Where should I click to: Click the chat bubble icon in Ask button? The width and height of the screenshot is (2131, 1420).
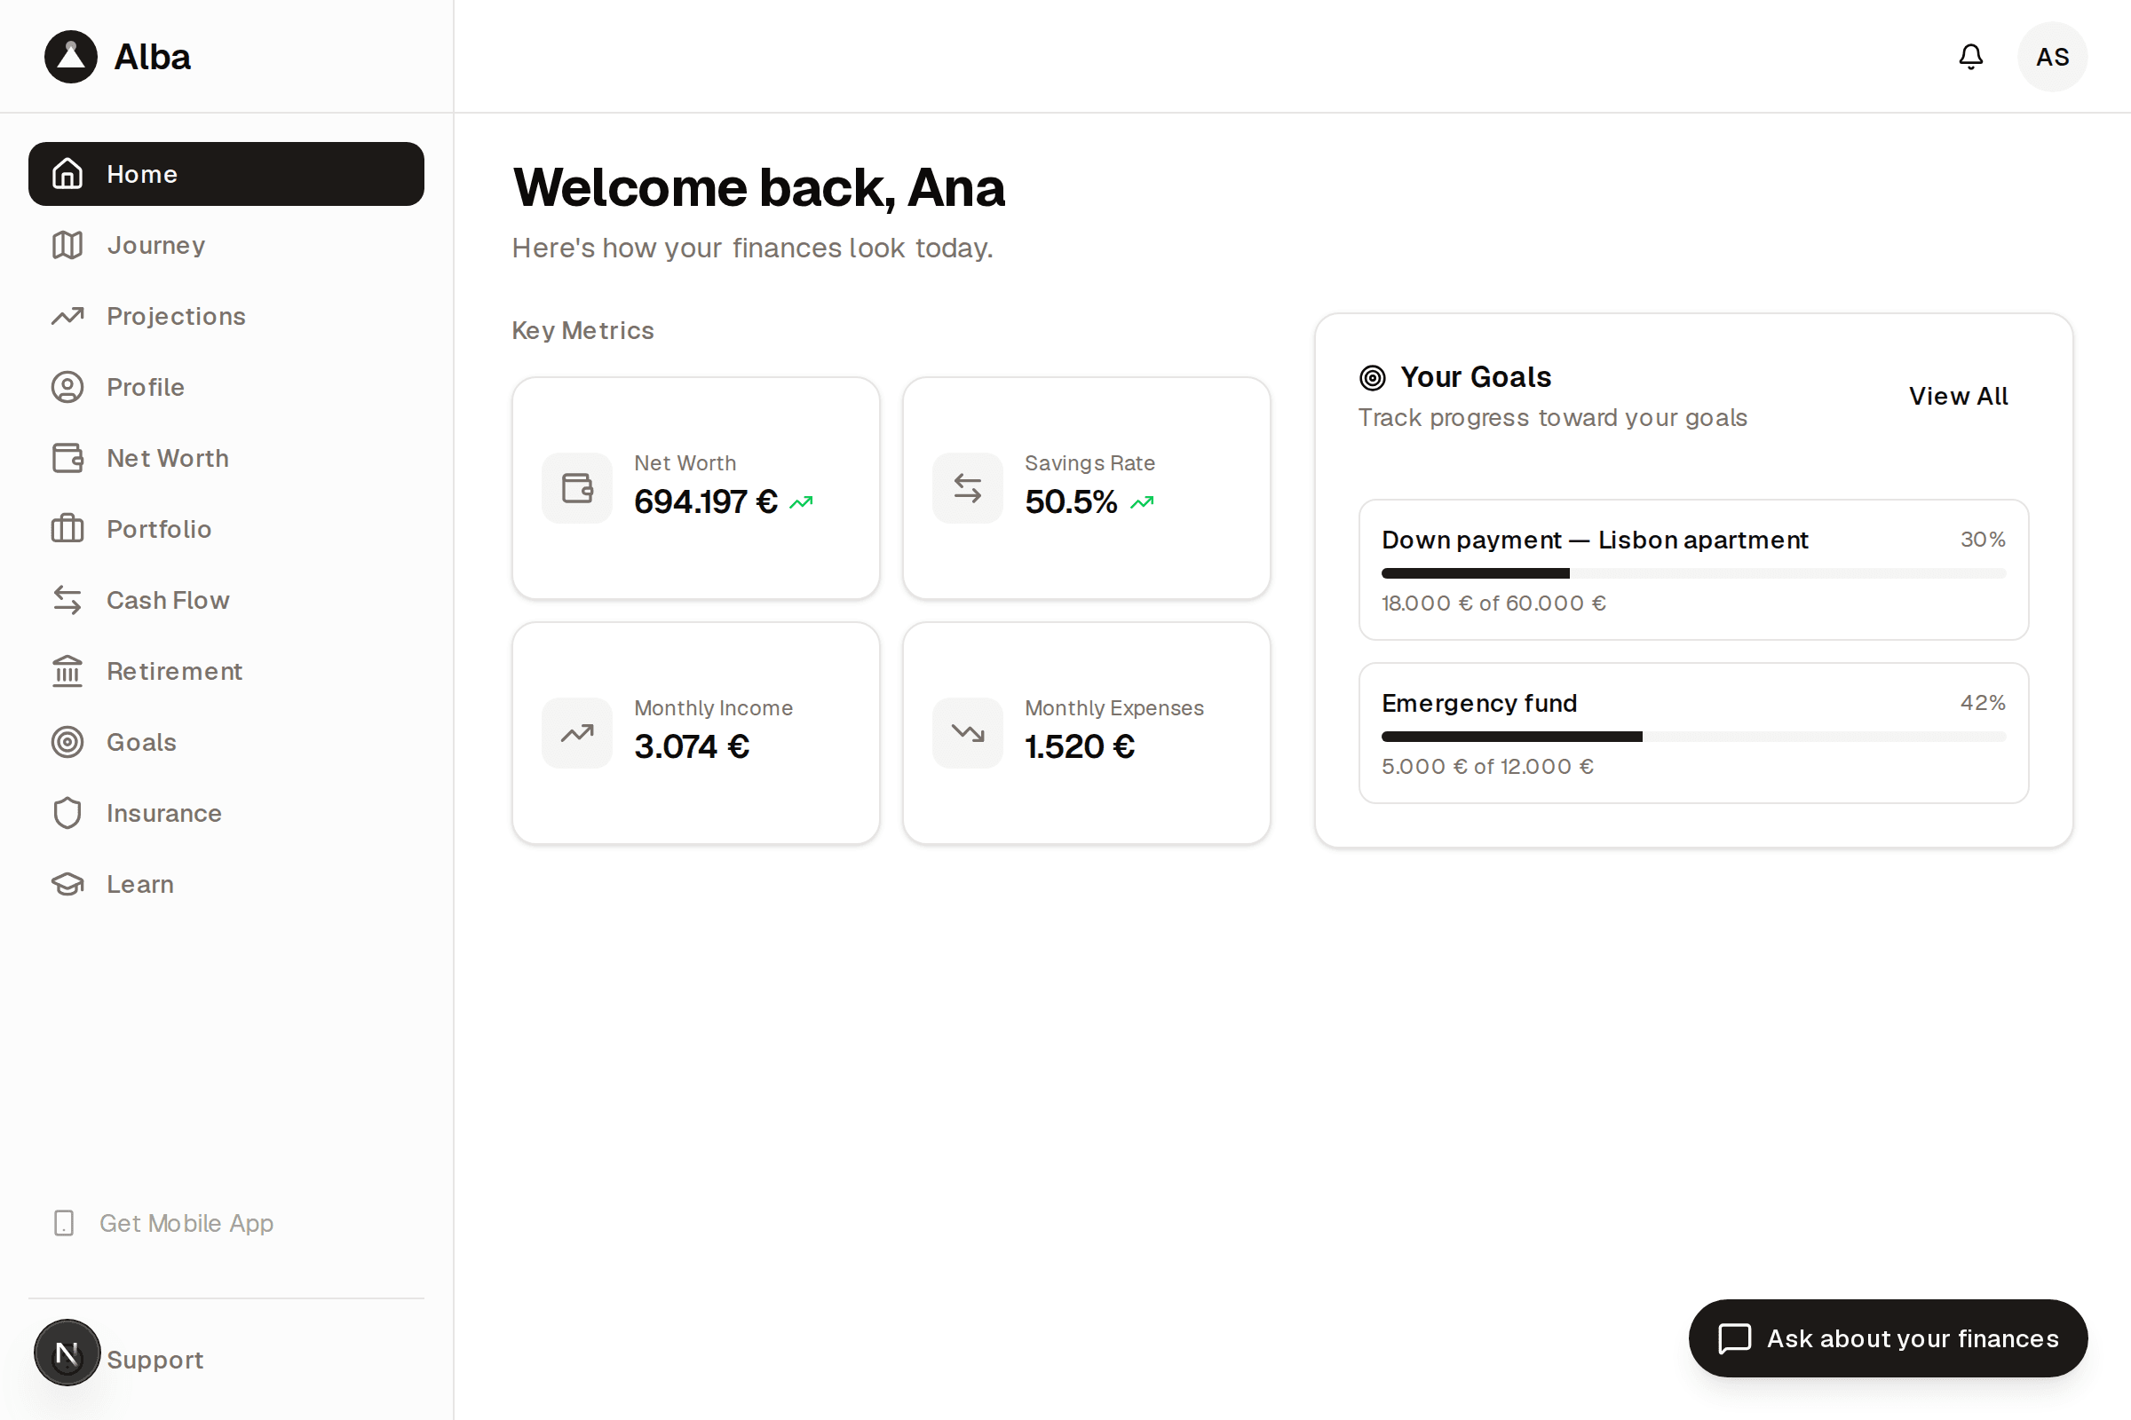click(x=1734, y=1338)
